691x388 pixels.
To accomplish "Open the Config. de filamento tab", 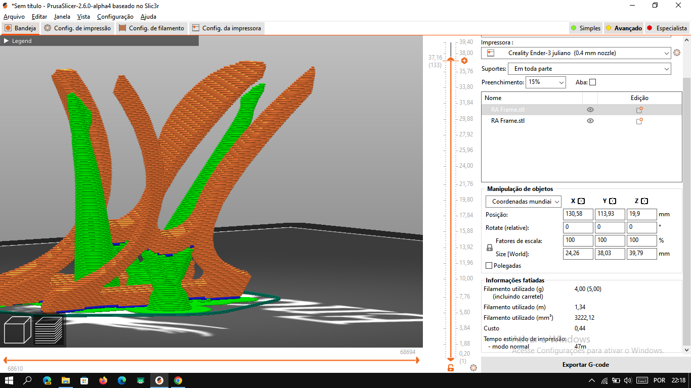I will pyautogui.click(x=152, y=28).
